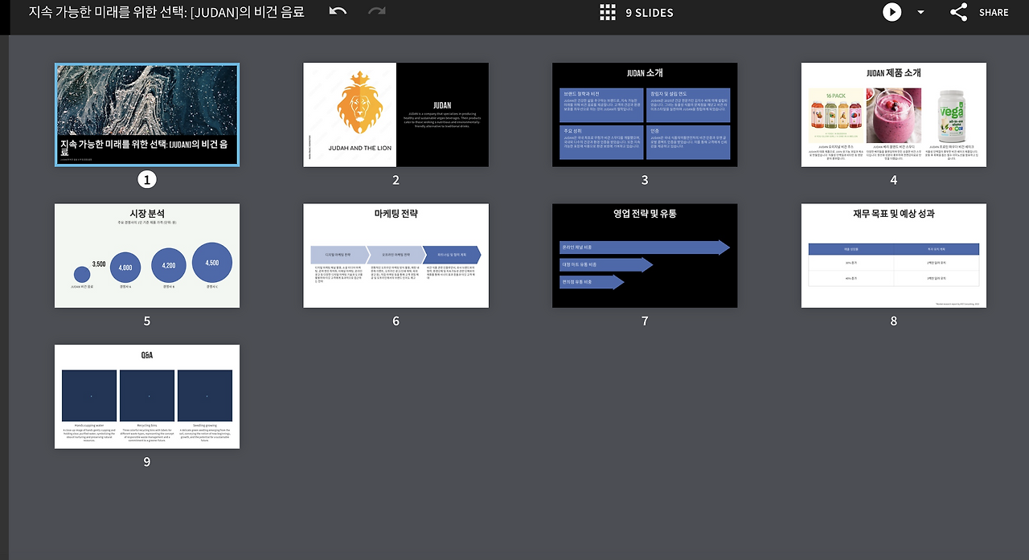Click the slide number 9 label
Image resolution: width=1029 pixels, height=560 pixels.
(x=146, y=462)
